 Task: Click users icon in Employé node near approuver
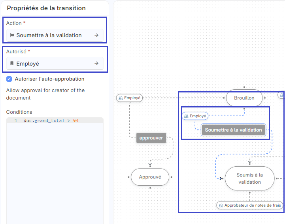[121, 98]
